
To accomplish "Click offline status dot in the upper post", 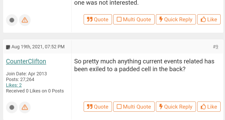I will pyautogui.click(x=12, y=20).
